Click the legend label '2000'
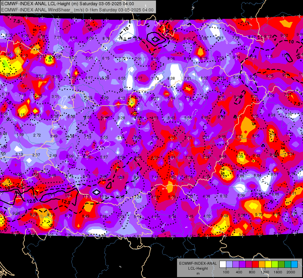 [x=291, y=272]
